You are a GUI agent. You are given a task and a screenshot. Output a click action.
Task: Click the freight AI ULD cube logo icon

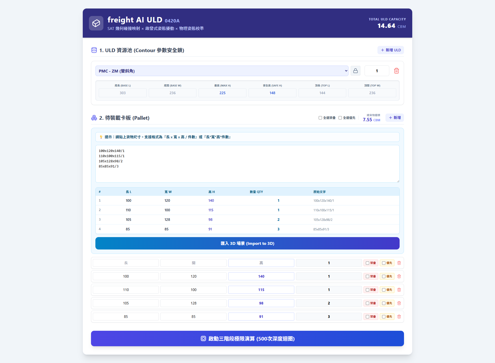tap(96, 23)
